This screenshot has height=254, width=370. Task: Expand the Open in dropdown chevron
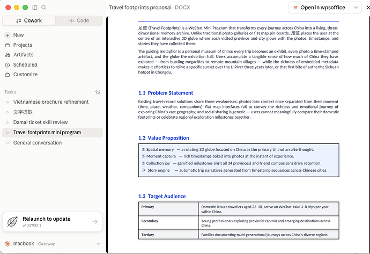pyautogui.click(x=356, y=8)
